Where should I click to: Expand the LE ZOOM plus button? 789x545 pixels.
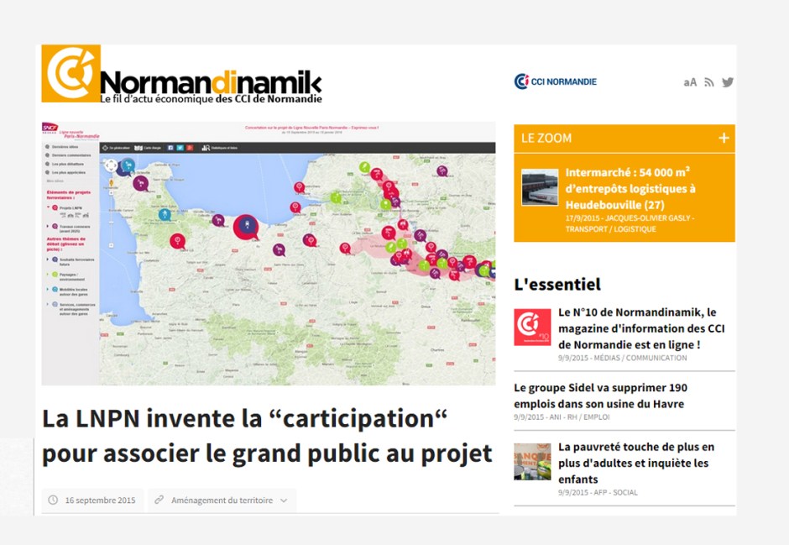(724, 139)
